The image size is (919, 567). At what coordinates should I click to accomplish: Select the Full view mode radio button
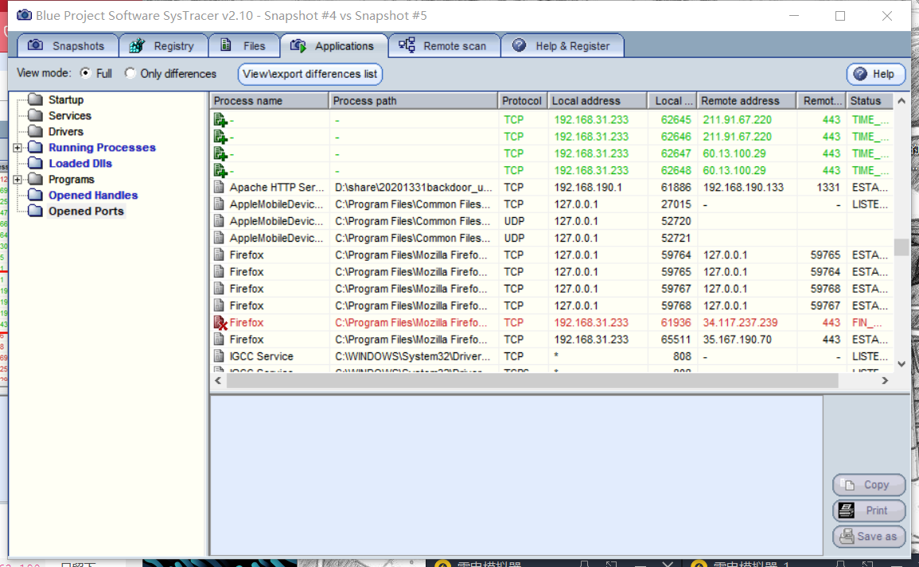coord(86,73)
